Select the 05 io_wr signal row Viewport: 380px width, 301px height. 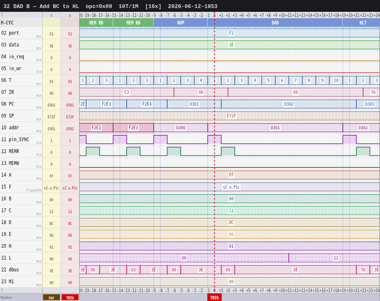click(190, 68)
